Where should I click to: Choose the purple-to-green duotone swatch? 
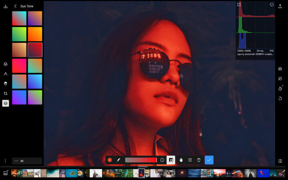point(35,97)
